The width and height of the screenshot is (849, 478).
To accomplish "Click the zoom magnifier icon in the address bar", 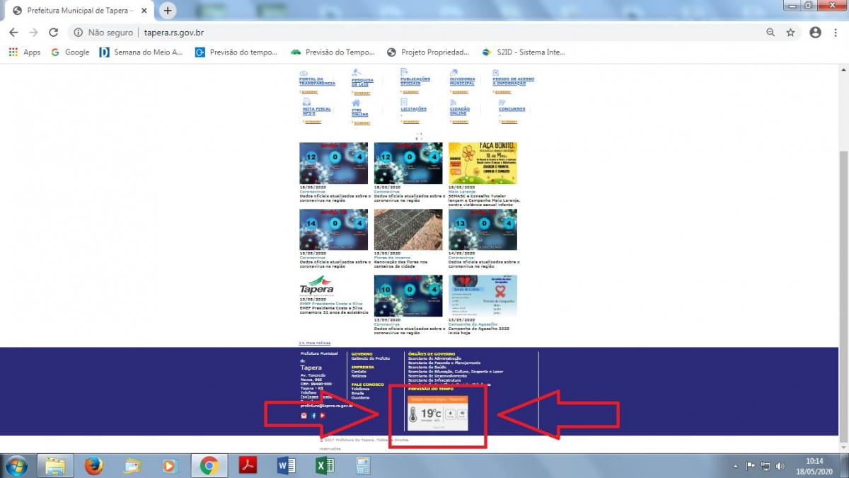I will 770,33.
